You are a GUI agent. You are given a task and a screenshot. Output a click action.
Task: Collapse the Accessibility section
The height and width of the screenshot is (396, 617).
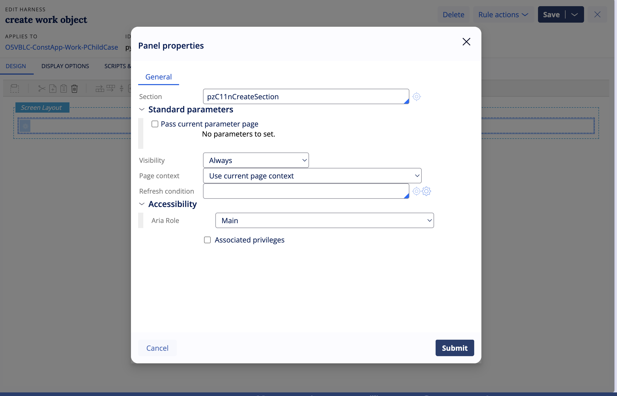pyautogui.click(x=142, y=204)
